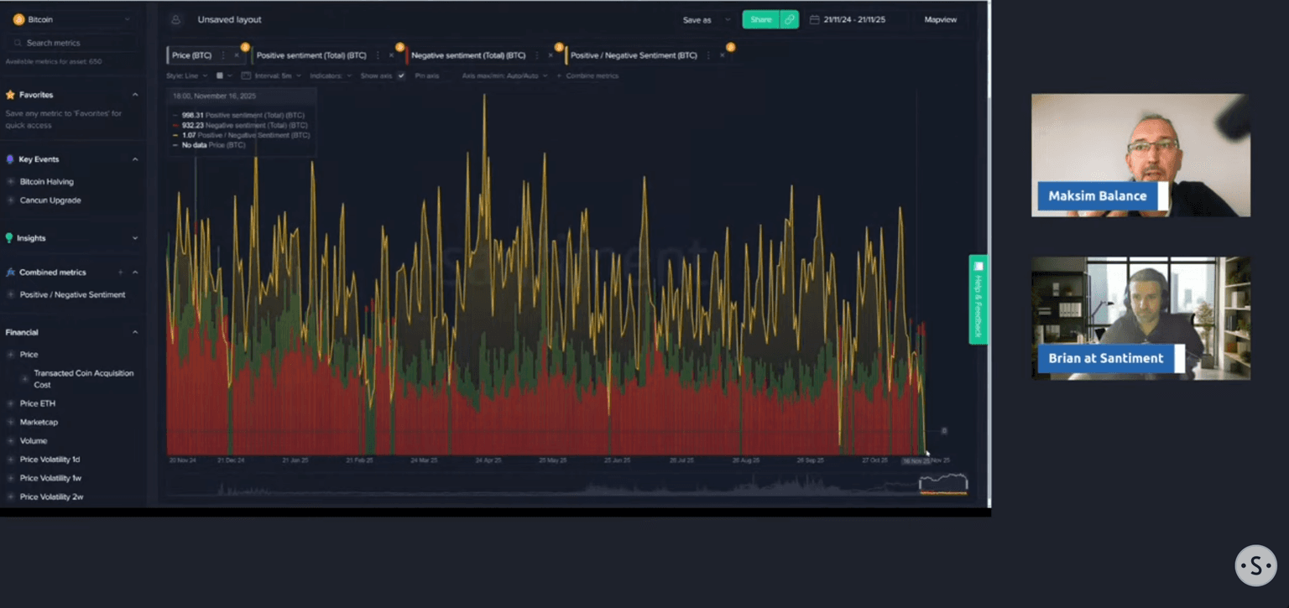Close the Positive / Negative Sentiment (BTC) tab

pyautogui.click(x=722, y=56)
